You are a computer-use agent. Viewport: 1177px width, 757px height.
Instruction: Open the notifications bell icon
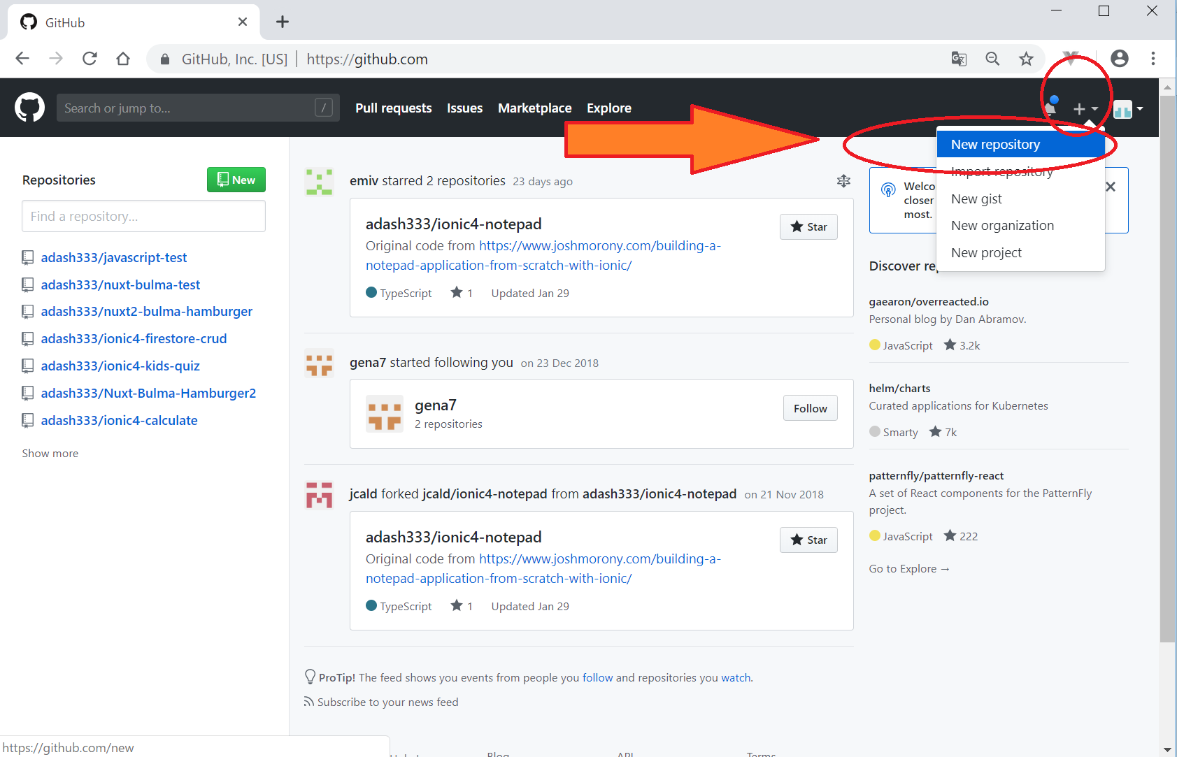[1050, 108]
